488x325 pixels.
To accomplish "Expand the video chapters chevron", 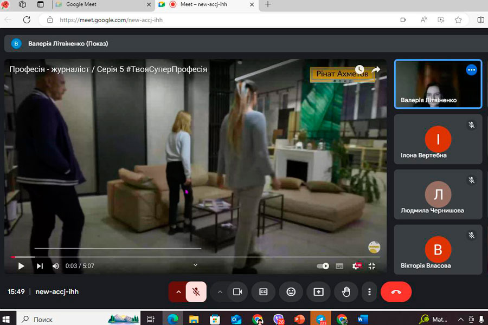I will pos(195,265).
